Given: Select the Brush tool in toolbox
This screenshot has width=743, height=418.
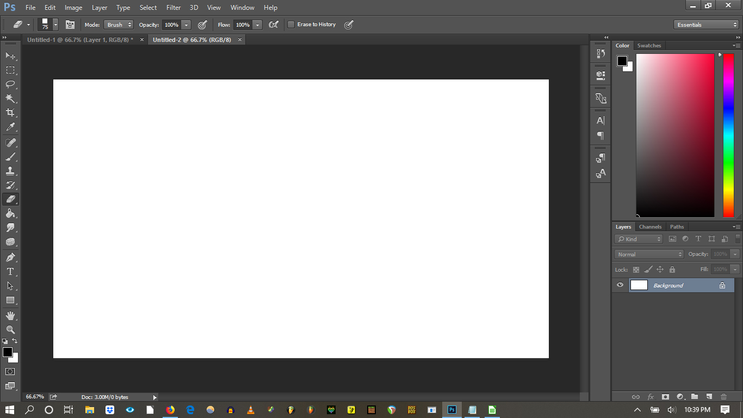Looking at the screenshot, I should click(x=10, y=157).
